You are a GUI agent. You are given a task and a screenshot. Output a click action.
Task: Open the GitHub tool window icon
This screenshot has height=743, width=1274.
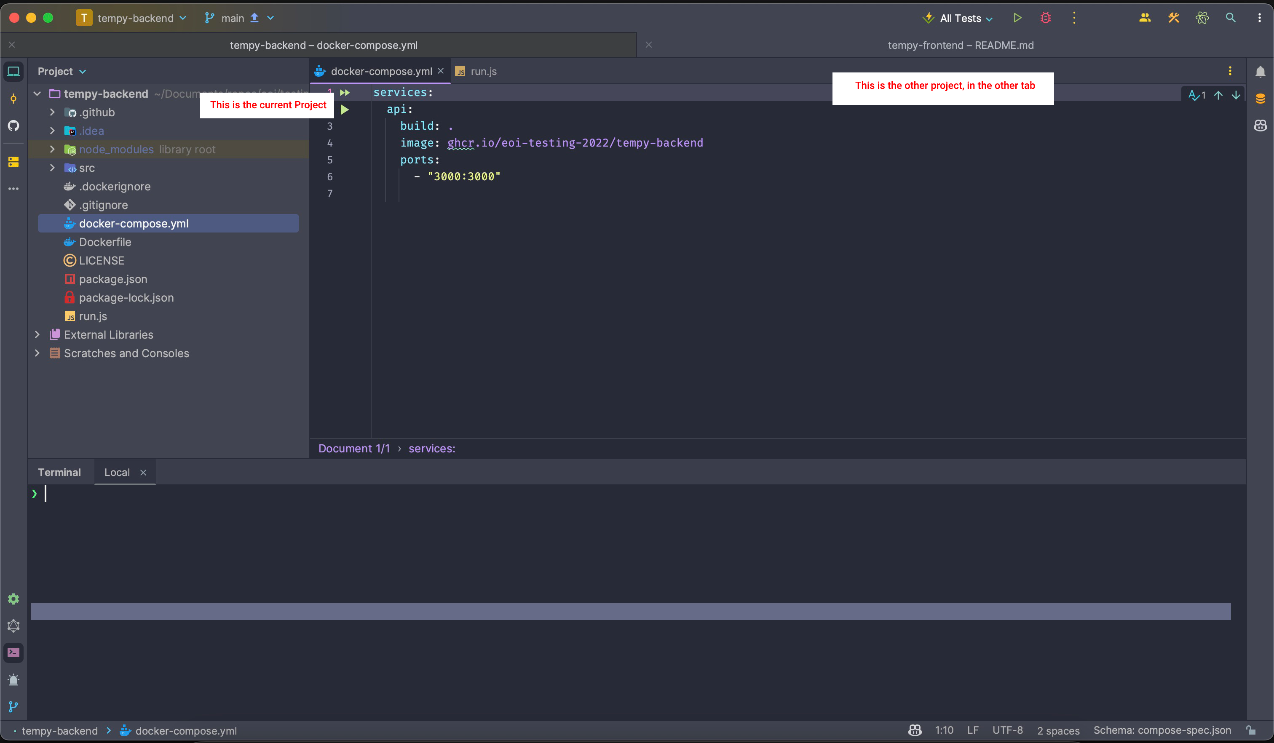[13, 126]
